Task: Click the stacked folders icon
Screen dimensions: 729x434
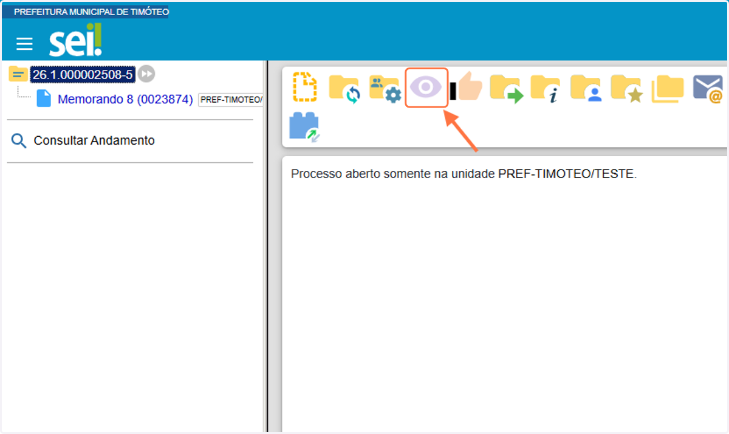Action: coord(667,89)
